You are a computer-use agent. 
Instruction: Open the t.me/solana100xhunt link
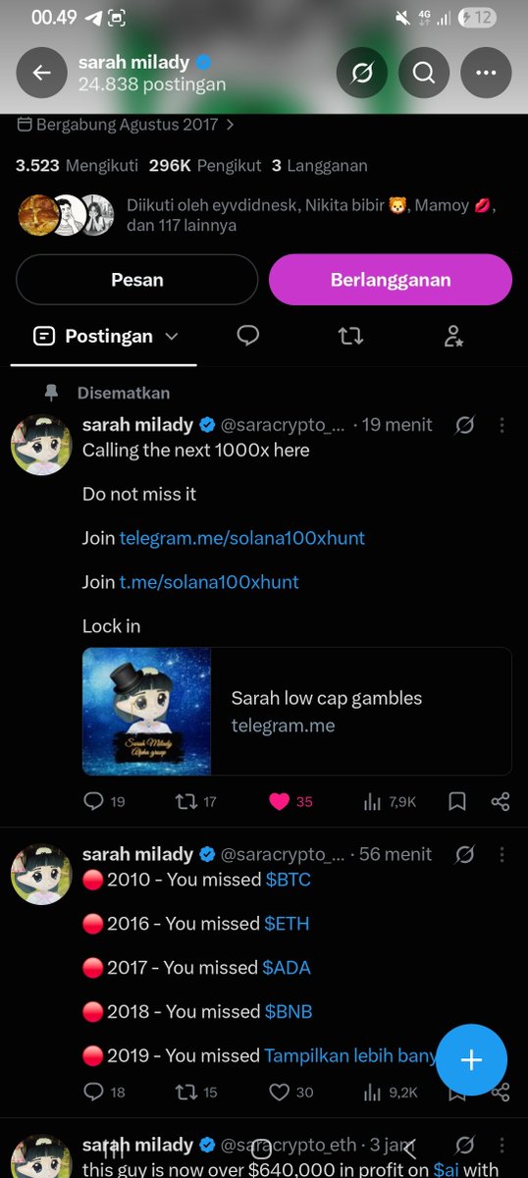[x=209, y=582]
